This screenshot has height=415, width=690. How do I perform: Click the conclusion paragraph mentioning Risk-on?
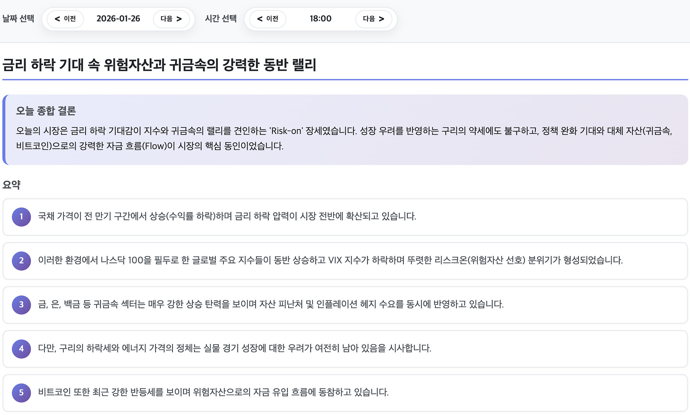click(x=344, y=138)
